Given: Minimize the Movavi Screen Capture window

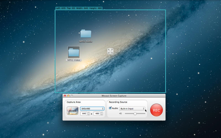Looking at the screenshot, I should click(68, 96).
